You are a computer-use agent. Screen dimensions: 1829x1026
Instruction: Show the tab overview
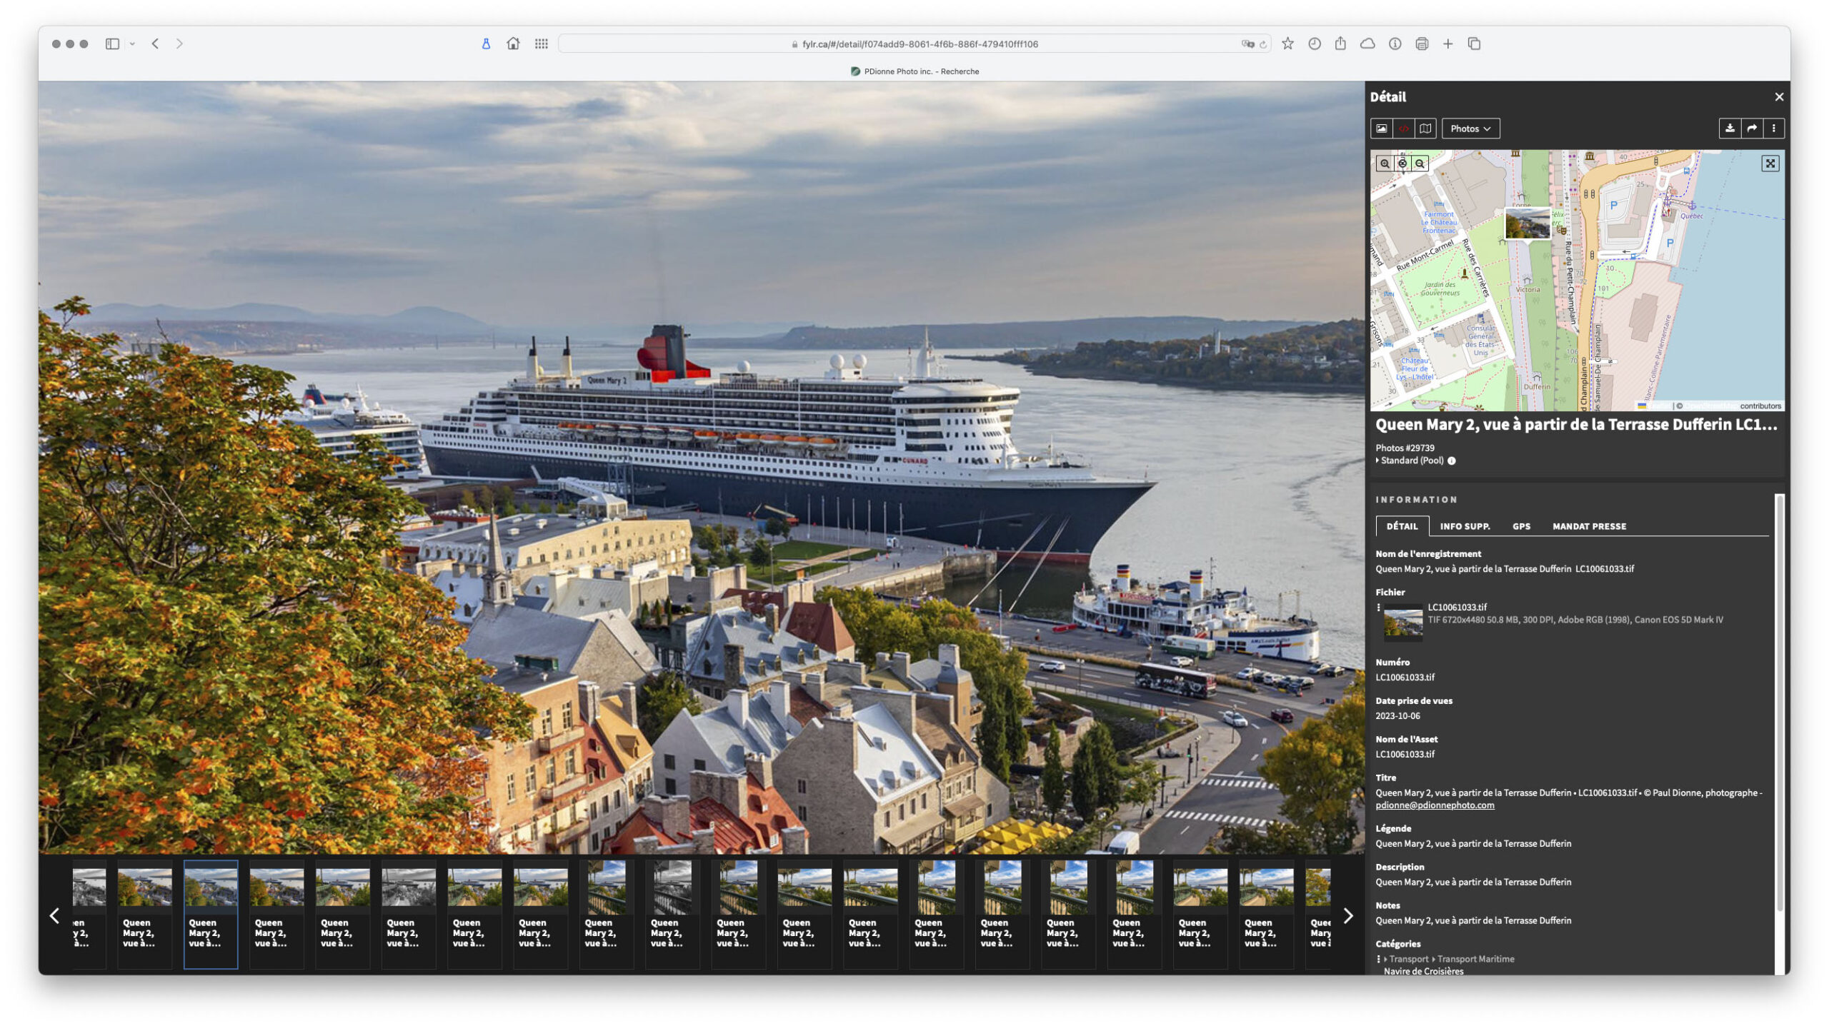[x=1474, y=44]
